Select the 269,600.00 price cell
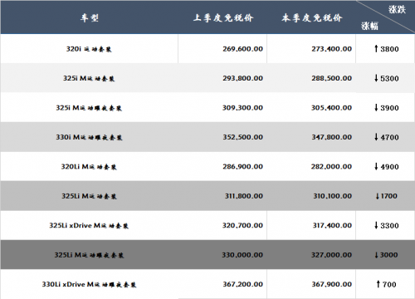Image resolution: width=415 pixels, height=299 pixels. (242, 49)
